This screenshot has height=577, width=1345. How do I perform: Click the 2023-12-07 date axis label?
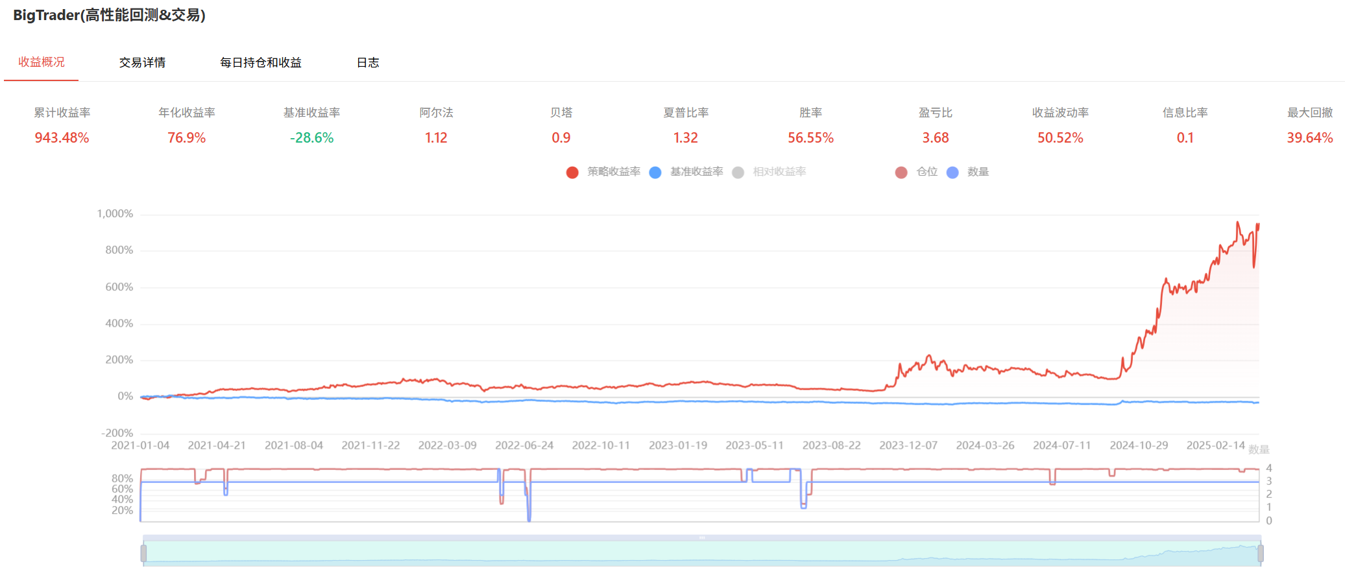pyautogui.click(x=908, y=445)
